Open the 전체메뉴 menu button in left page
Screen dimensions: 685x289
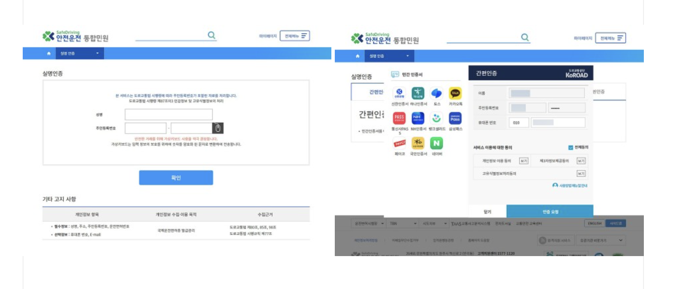(x=295, y=36)
